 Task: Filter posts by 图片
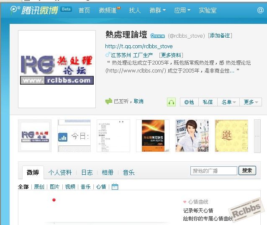(55, 187)
